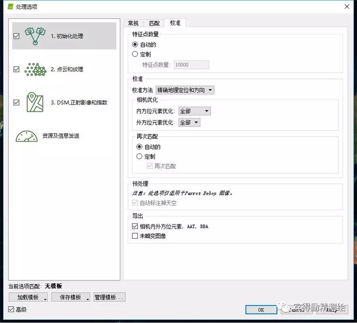The image size is (357, 323).
Task: Enable the 未畸变图像 export checkbox
Action: click(135, 236)
